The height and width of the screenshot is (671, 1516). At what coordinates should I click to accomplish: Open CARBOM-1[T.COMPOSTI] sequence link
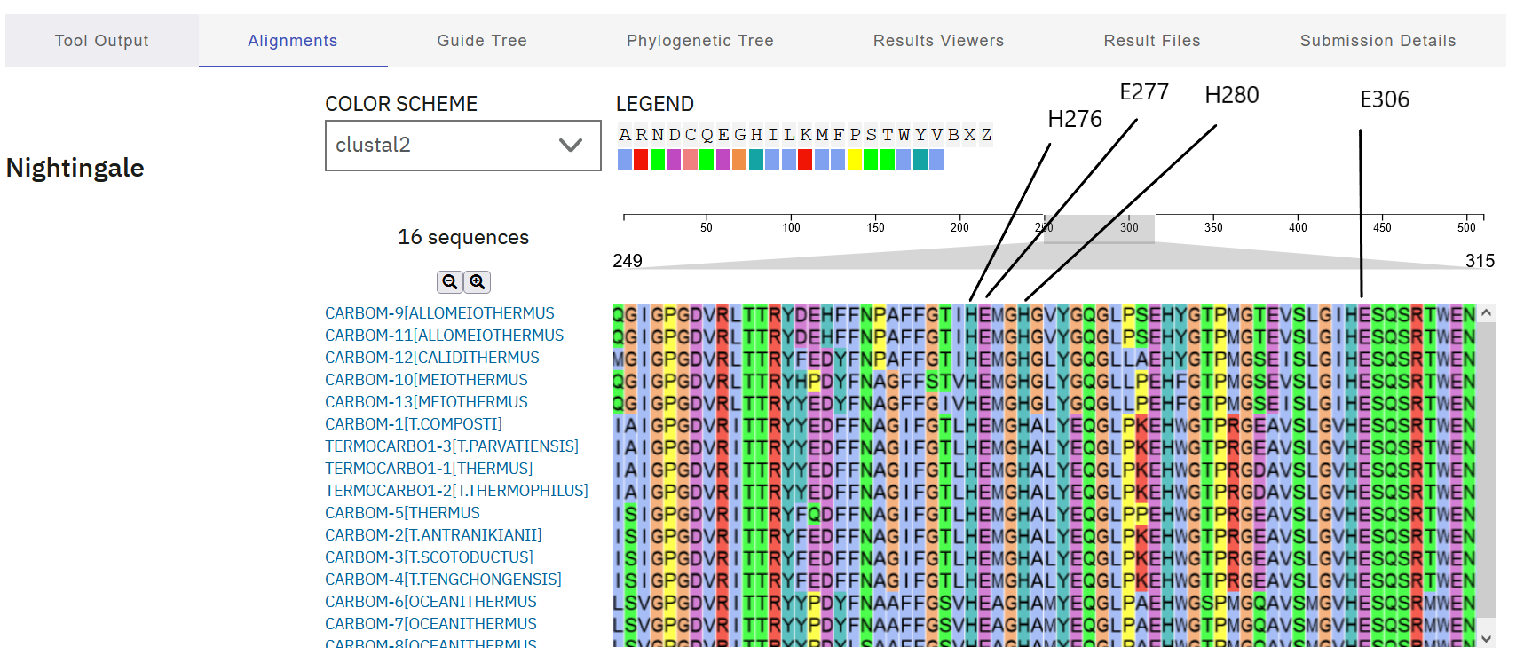click(414, 424)
